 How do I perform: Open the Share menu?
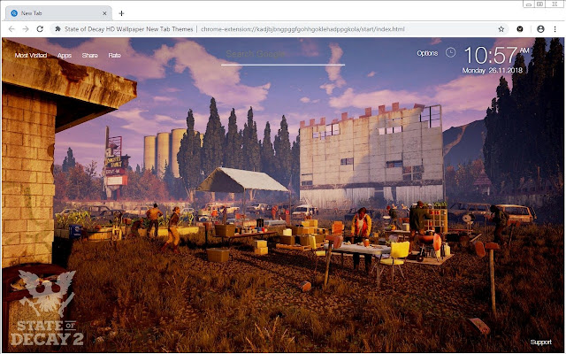click(x=89, y=55)
